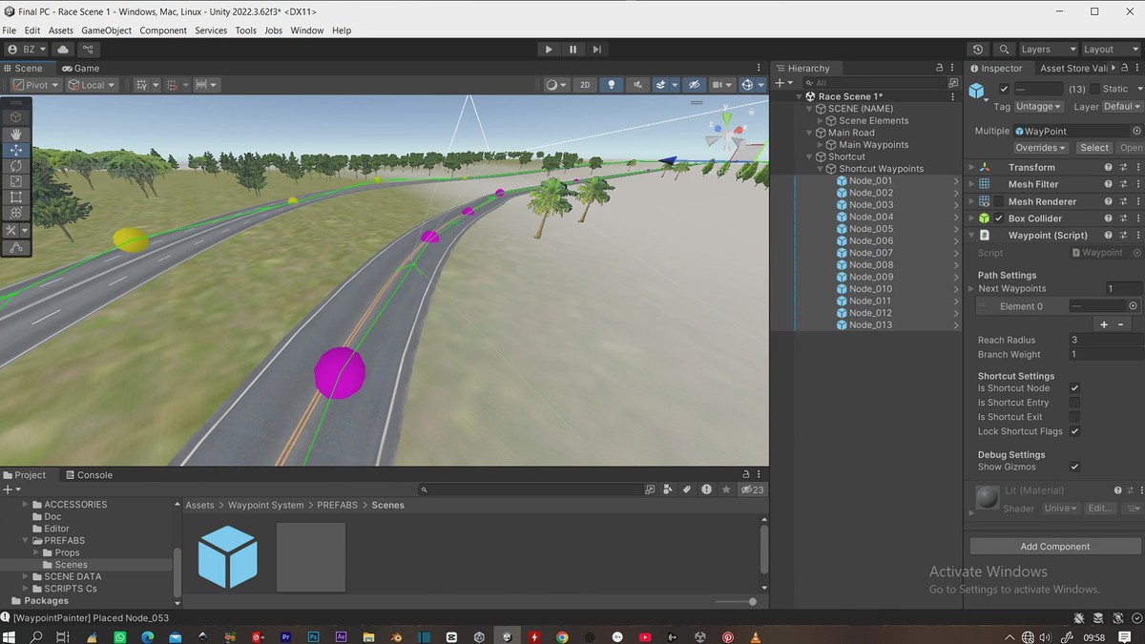Open object picker for WayPoint prefab
This screenshot has width=1145, height=644.
(x=1136, y=131)
